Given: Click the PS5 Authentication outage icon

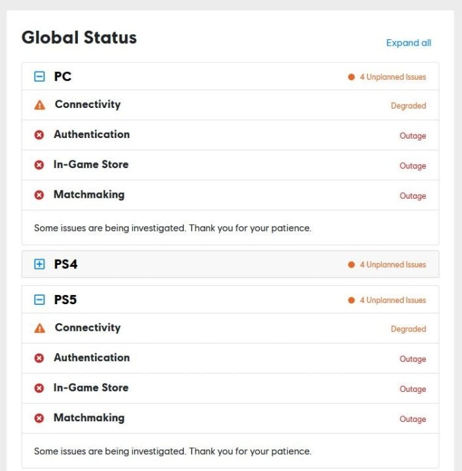Looking at the screenshot, I should [39, 358].
